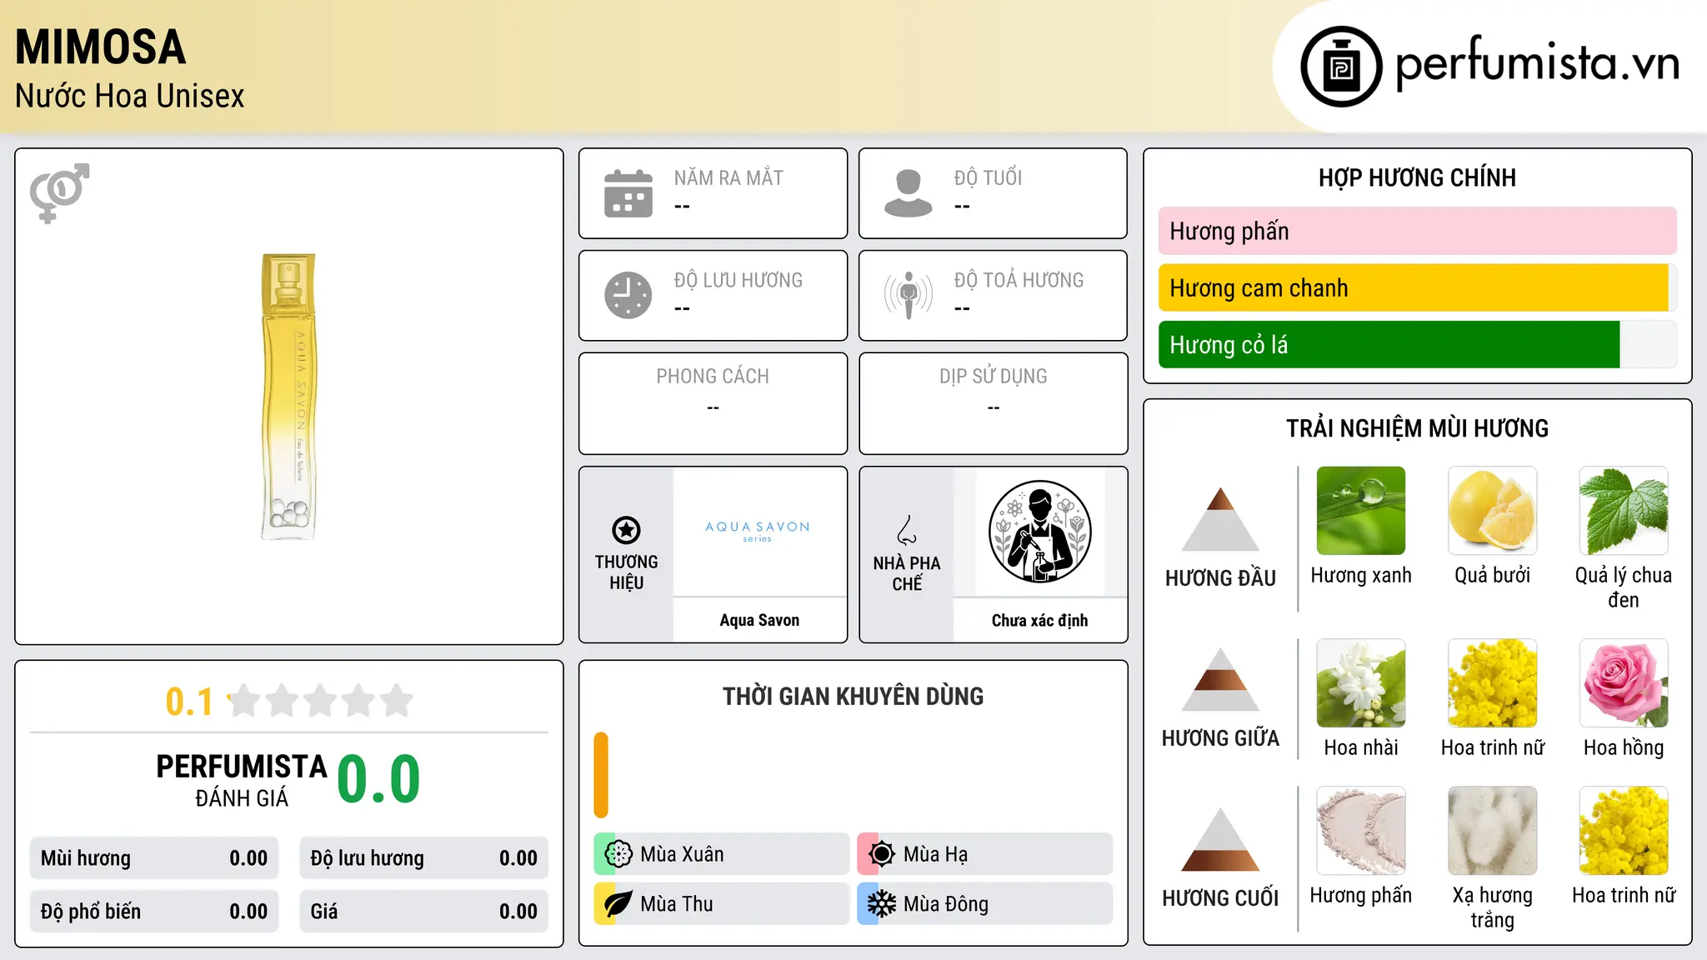Open the Xạ hương trắng thumbnail

pyautogui.click(x=1492, y=831)
